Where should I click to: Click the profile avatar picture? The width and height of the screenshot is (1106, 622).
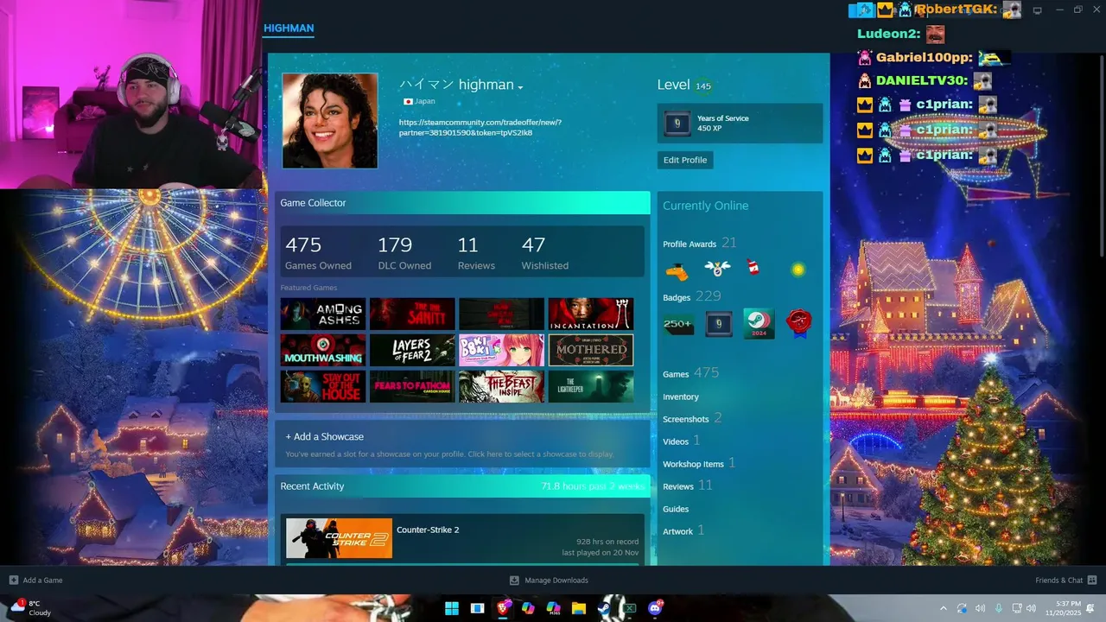click(330, 120)
